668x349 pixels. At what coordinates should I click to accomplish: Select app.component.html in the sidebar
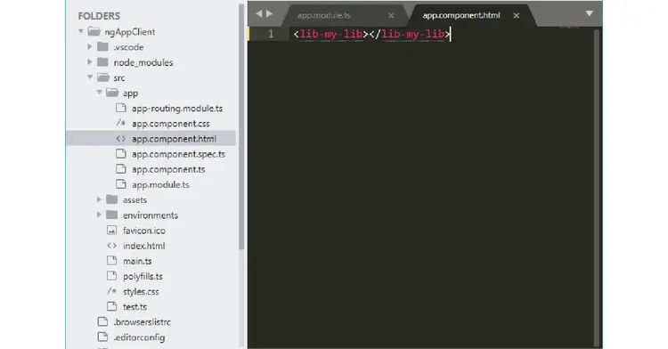[174, 139]
